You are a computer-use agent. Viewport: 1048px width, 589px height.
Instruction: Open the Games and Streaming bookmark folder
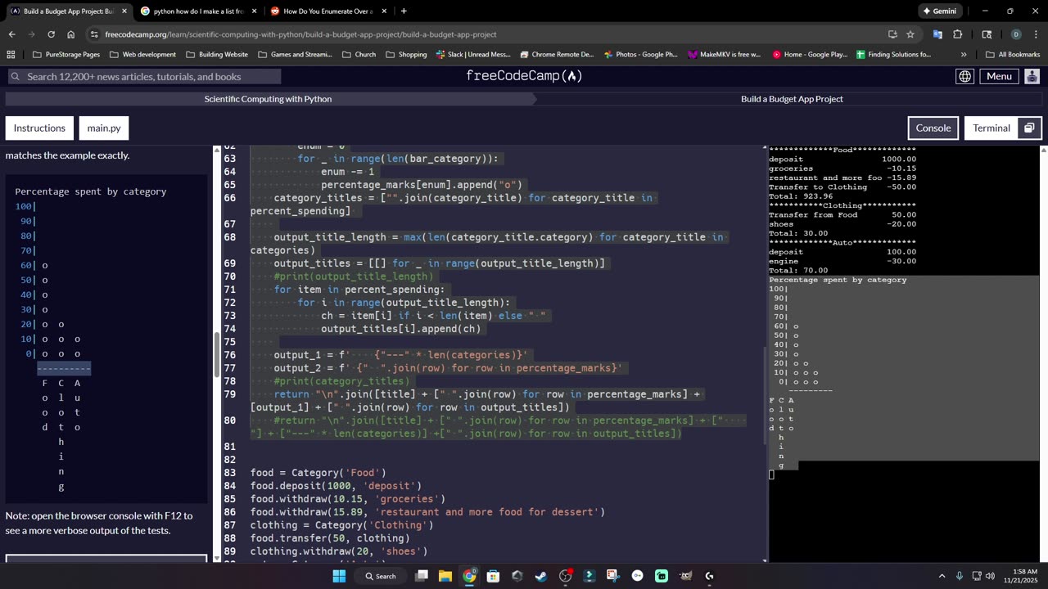[x=295, y=55]
